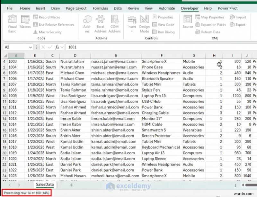Switch to the Insert ribbon tab
Screen dimensions: 257x197
(40, 8)
